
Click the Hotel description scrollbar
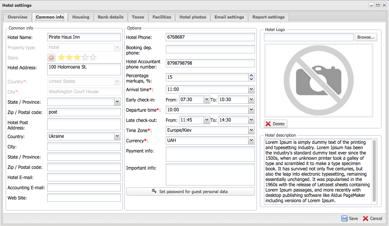click(374, 171)
